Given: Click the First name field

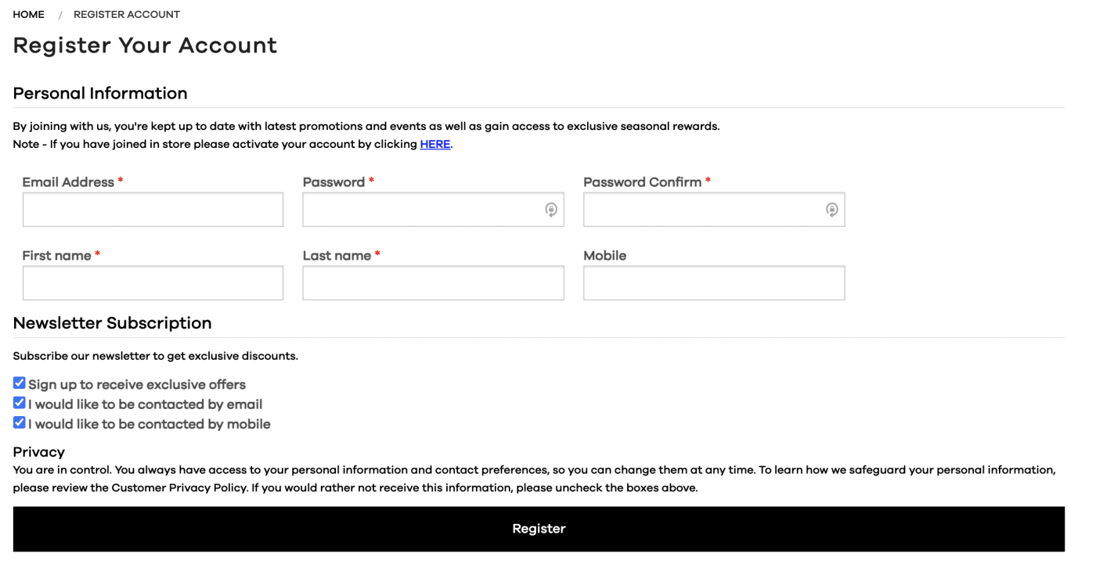Looking at the screenshot, I should pyautogui.click(x=153, y=283).
